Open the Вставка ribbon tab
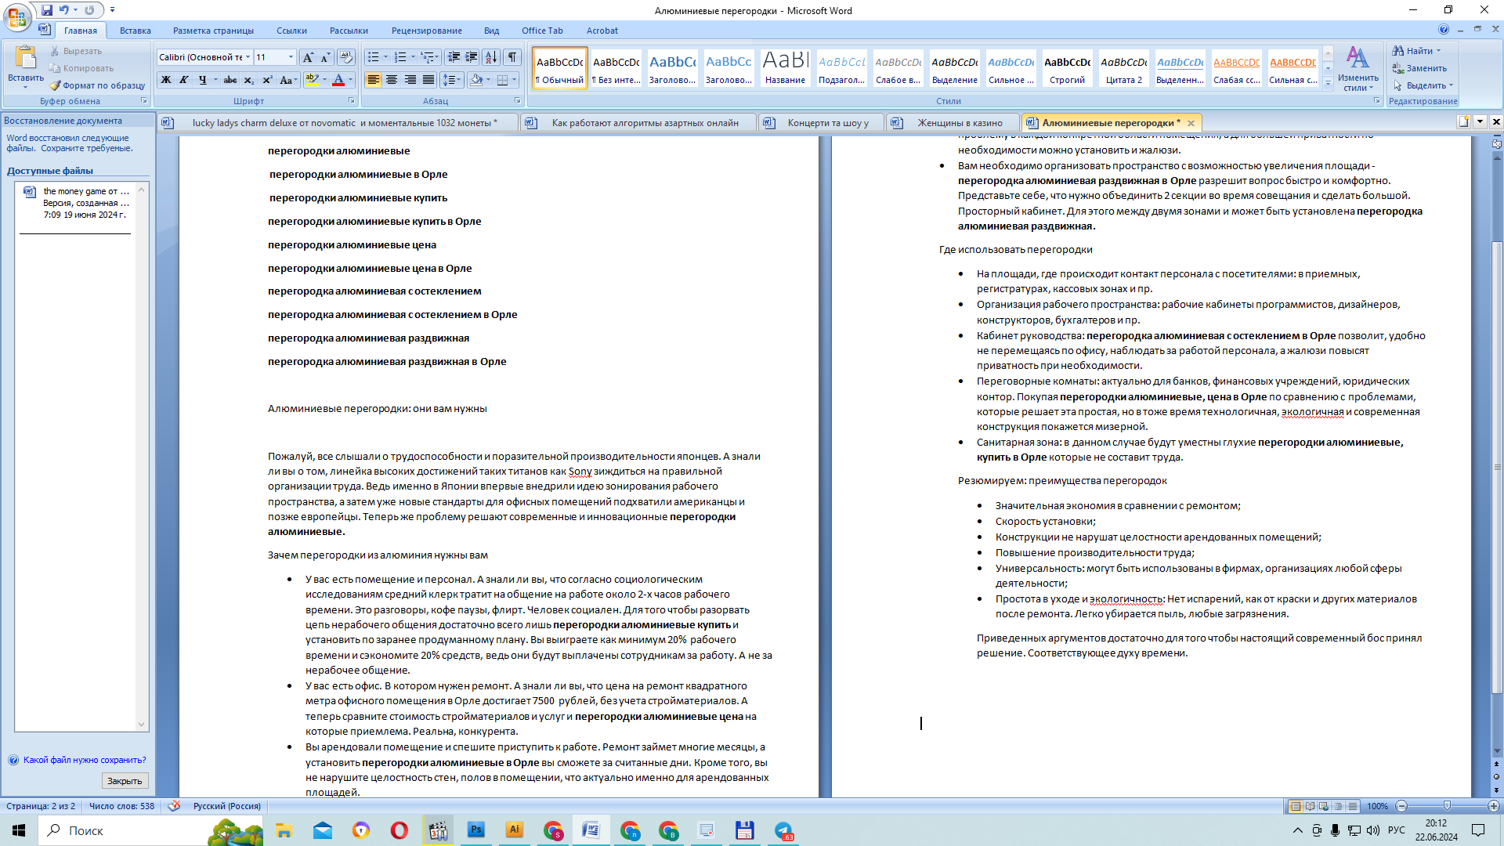 [135, 31]
